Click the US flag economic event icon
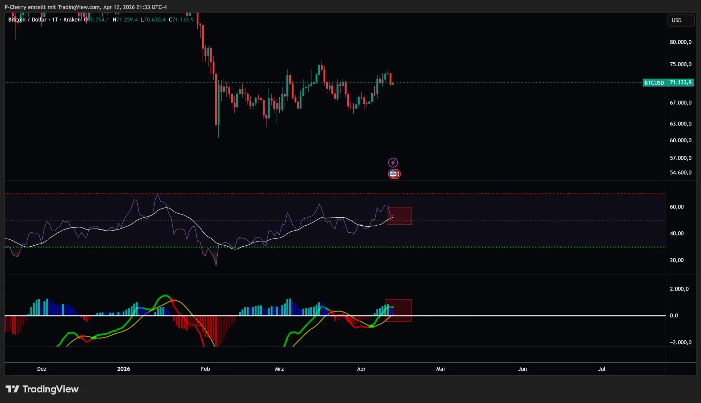The width and height of the screenshot is (701, 403). [394, 174]
